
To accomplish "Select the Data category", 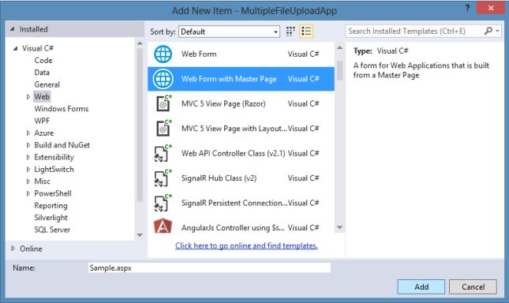I will [42, 73].
